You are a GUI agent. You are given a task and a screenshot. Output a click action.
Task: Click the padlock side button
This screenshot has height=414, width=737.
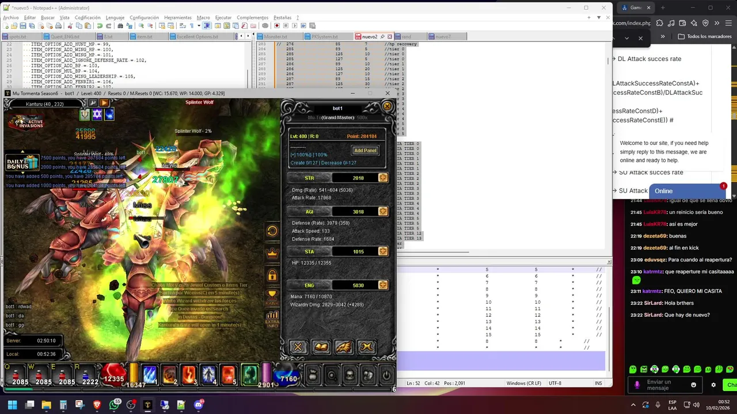coord(272,275)
